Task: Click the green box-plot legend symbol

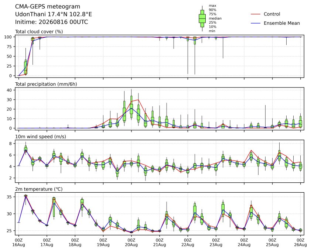Action: pyautogui.click(x=202, y=18)
